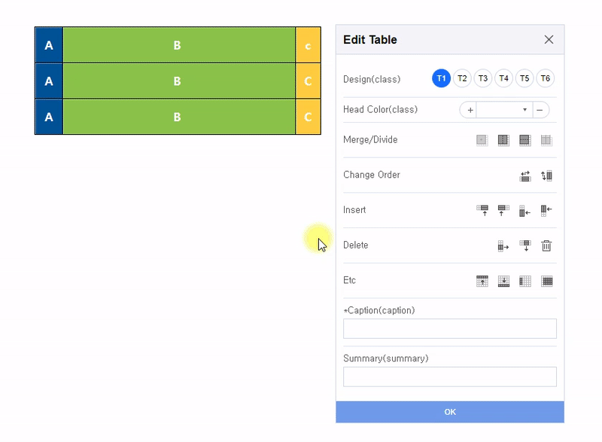602x442 pixels.
Task: Focus the Caption text field
Action: pyautogui.click(x=450, y=328)
